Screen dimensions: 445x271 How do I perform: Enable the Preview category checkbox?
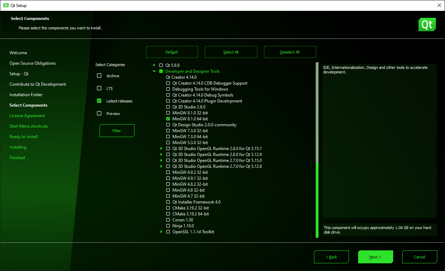tap(99, 114)
